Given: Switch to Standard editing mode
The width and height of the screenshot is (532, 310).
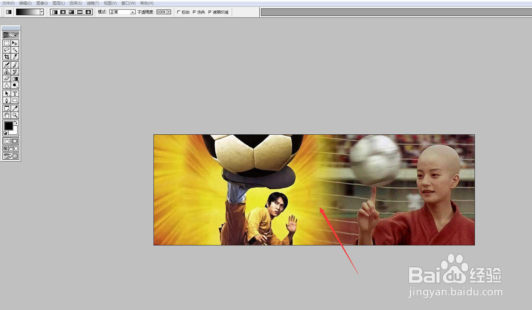Looking at the screenshot, I should [x=7, y=141].
